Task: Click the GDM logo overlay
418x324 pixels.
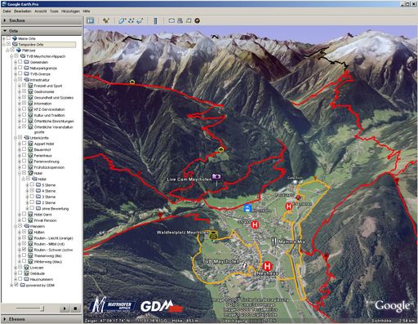Action: (x=161, y=306)
